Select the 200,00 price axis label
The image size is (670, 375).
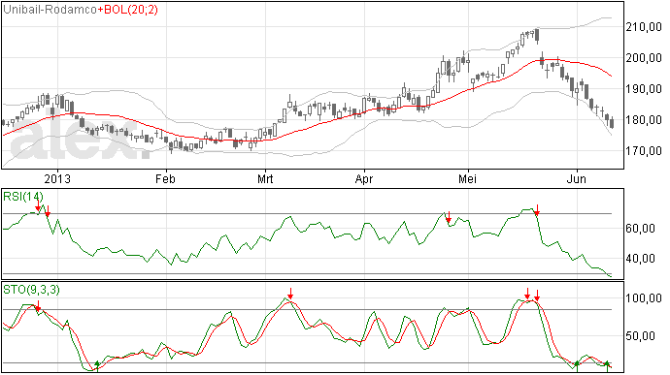644,58
